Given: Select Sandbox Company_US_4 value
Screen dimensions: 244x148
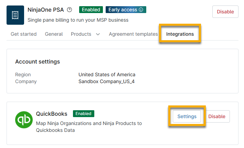Looking at the screenshot, I should pos(106,81).
